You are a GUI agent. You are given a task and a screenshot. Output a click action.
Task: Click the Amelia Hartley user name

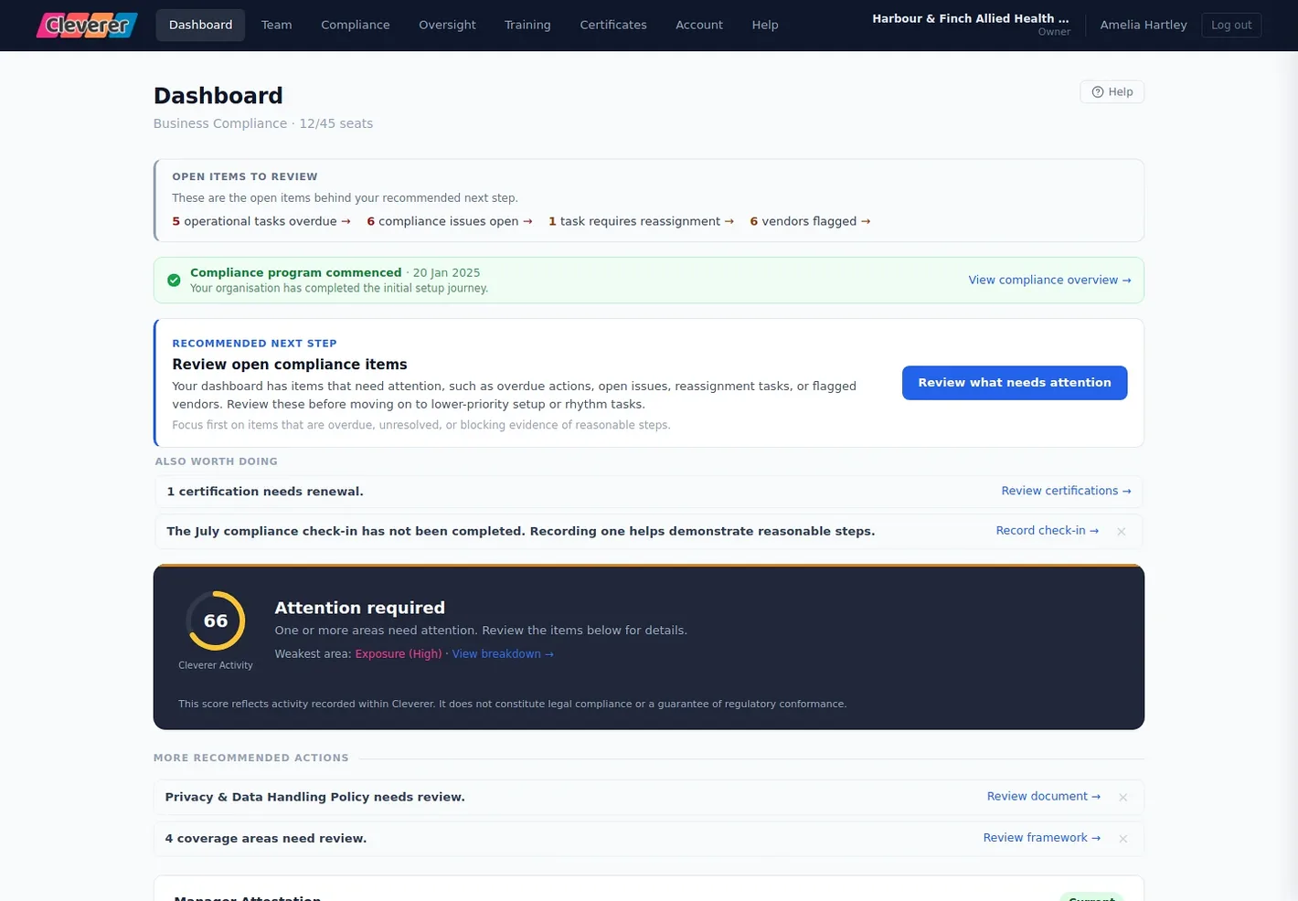click(x=1144, y=25)
